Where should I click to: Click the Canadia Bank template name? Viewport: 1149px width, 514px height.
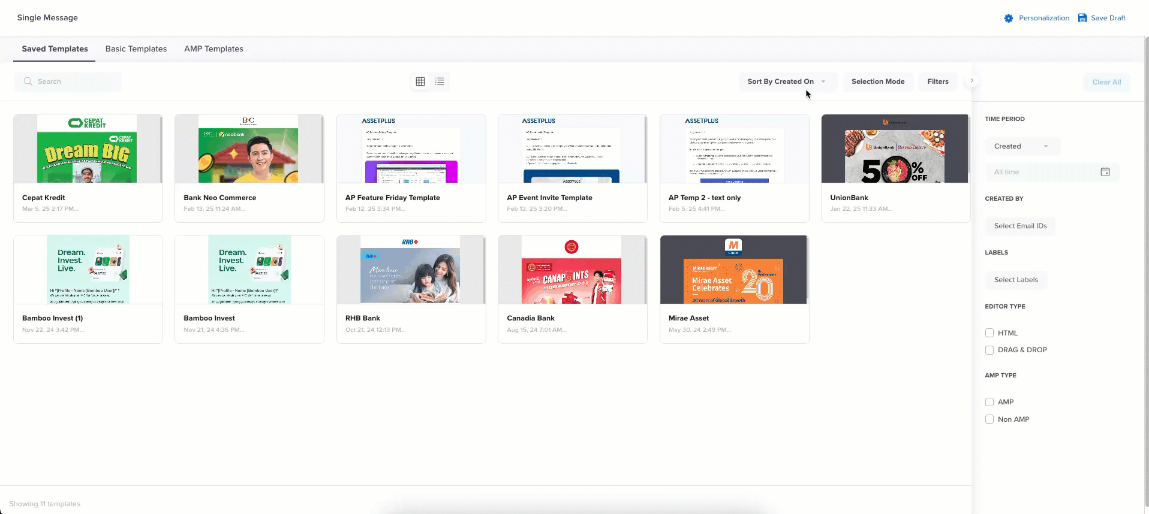coord(530,318)
